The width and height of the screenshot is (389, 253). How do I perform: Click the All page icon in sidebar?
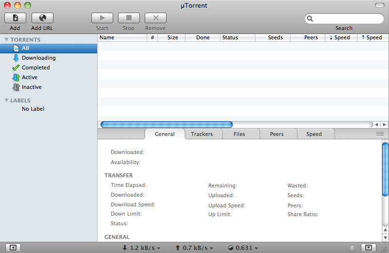tap(16, 49)
